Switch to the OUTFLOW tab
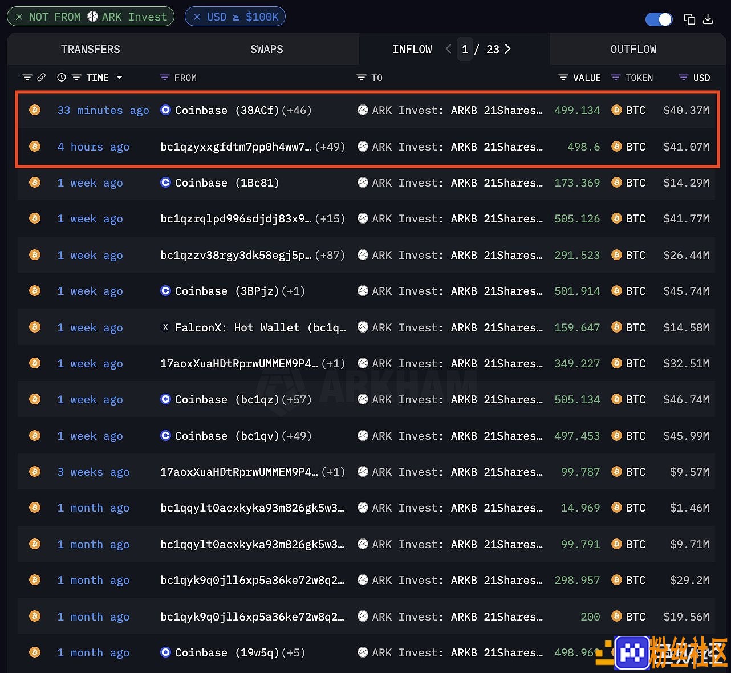This screenshot has height=673, width=731. (x=633, y=50)
